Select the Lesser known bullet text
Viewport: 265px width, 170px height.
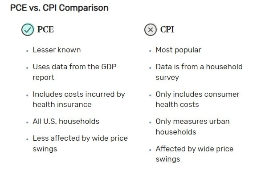57,50
